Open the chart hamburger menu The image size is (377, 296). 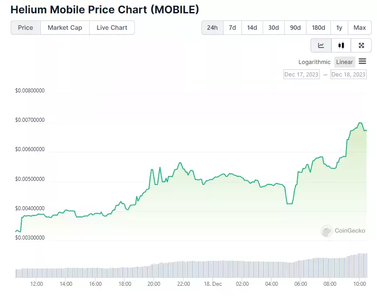pos(362,61)
